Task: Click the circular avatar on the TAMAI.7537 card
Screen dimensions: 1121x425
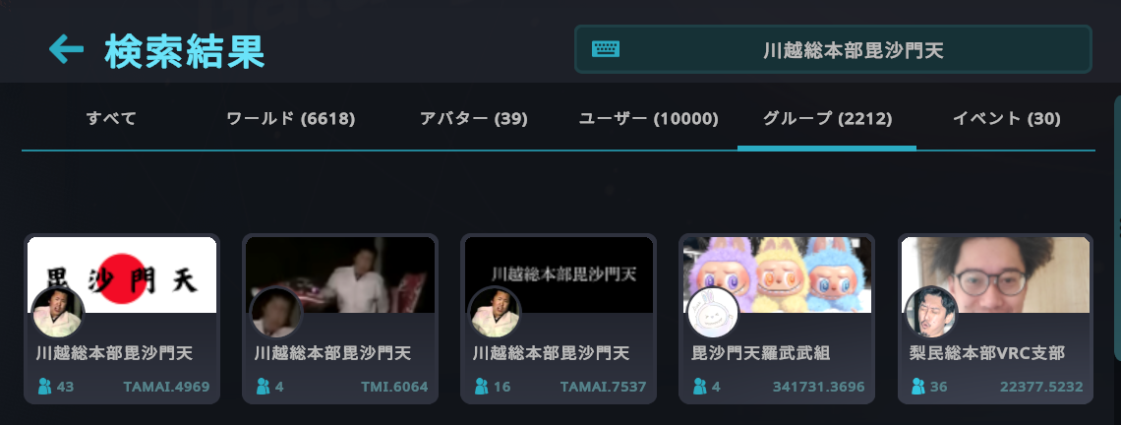Action: pos(495,312)
